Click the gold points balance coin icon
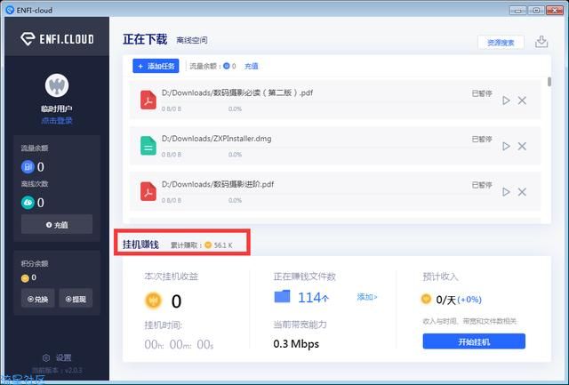The image size is (569, 385). pos(25,278)
